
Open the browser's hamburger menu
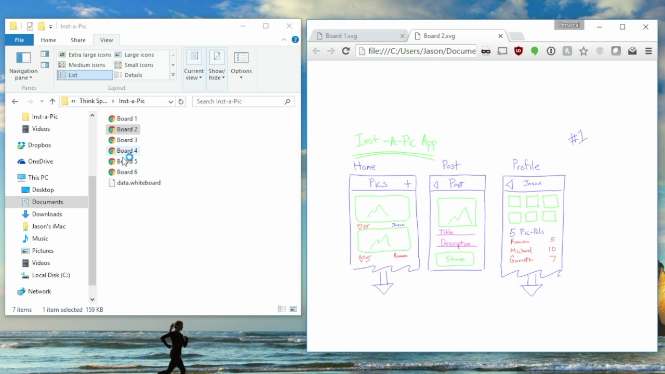pyautogui.click(x=648, y=51)
